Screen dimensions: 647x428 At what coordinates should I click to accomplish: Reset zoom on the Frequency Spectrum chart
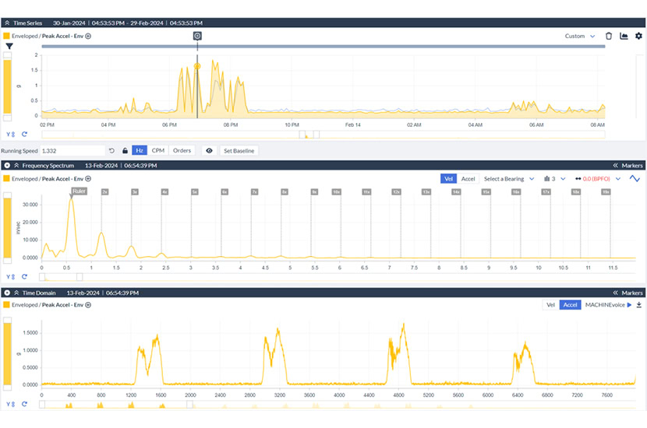pyautogui.click(x=24, y=277)
